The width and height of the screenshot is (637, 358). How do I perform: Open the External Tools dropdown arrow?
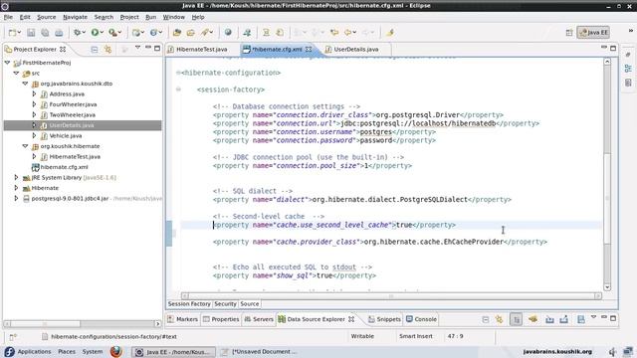(119, 33)
